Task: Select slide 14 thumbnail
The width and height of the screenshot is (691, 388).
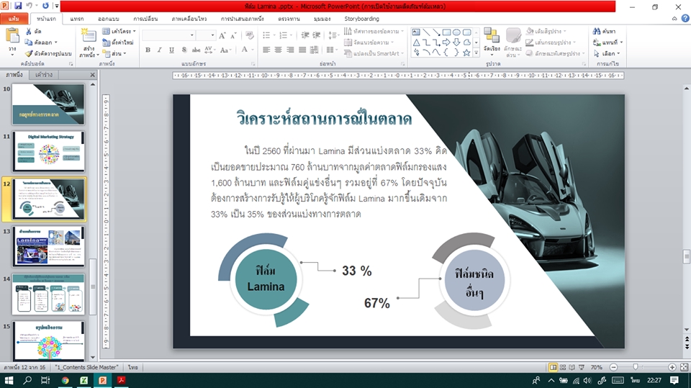Action: pyautogui.click(x=48, y=294)
